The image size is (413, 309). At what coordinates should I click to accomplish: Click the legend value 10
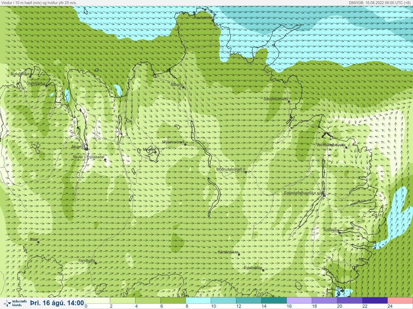click(x=214, y=307)
